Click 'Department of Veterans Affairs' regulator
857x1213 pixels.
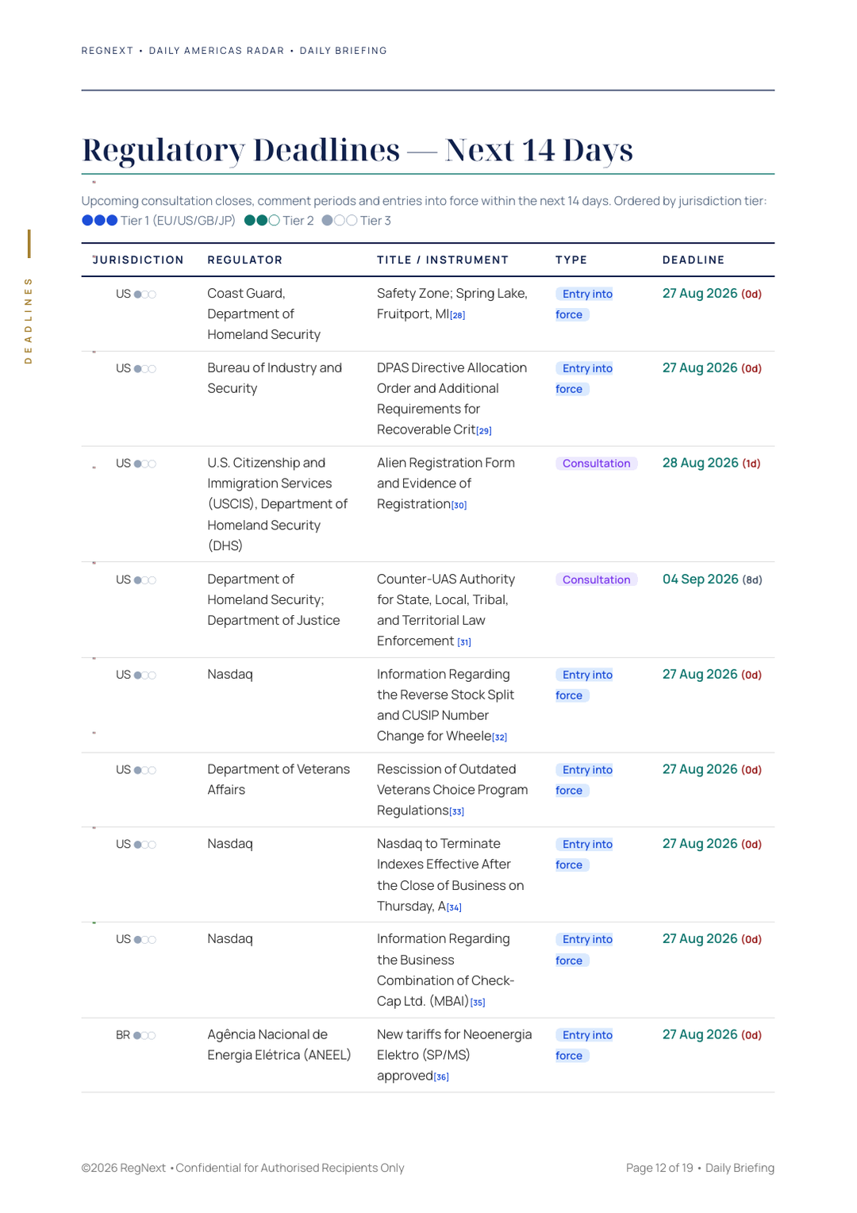(279, 780)
